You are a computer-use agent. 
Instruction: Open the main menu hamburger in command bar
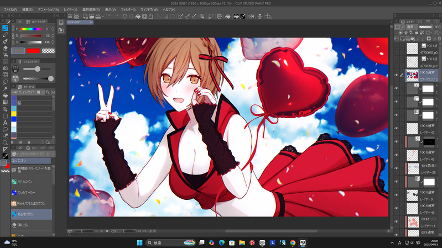(70, 17)
